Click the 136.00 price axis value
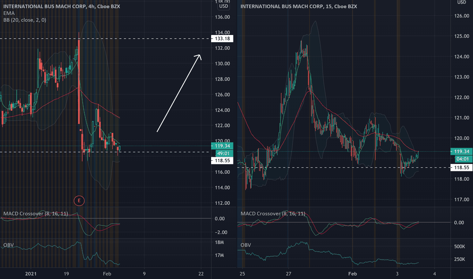473x279 pixels. (222, 17)
